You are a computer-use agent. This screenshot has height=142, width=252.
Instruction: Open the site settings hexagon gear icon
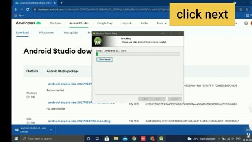(246, 23)
